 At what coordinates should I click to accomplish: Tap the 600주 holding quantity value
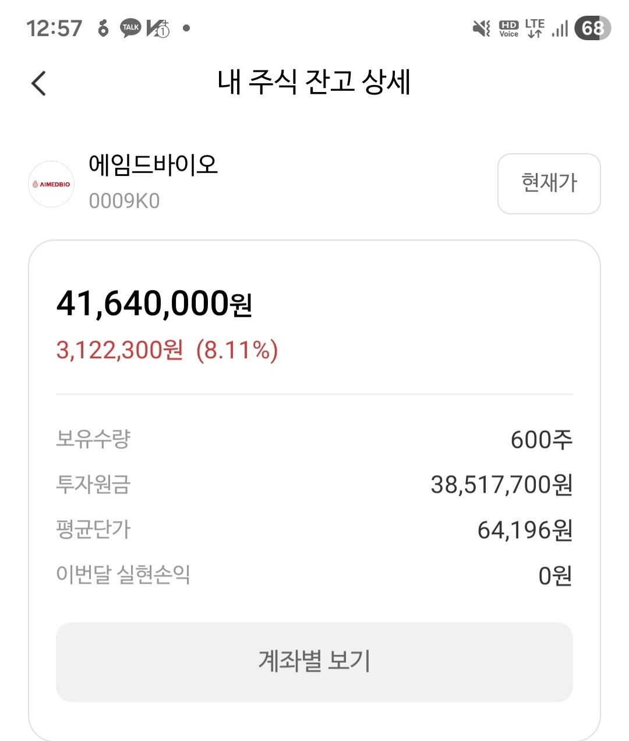pos(541,439)
